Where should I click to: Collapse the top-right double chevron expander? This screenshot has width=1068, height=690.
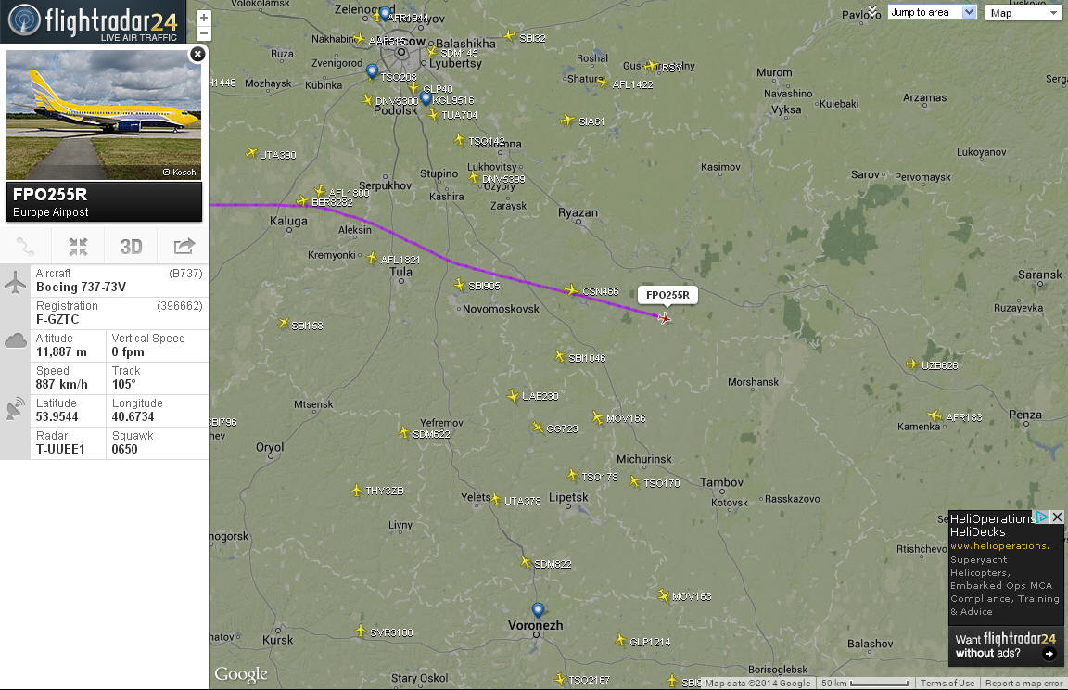tap(873, 11)
